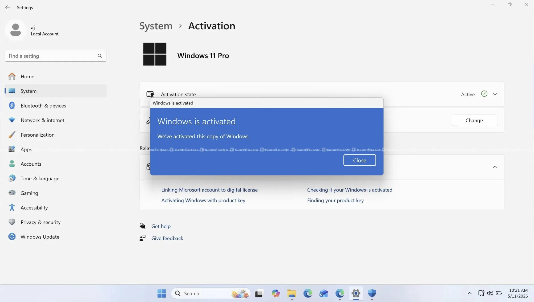Click the Privacy shield icon in sidebar

pos(12,222)
